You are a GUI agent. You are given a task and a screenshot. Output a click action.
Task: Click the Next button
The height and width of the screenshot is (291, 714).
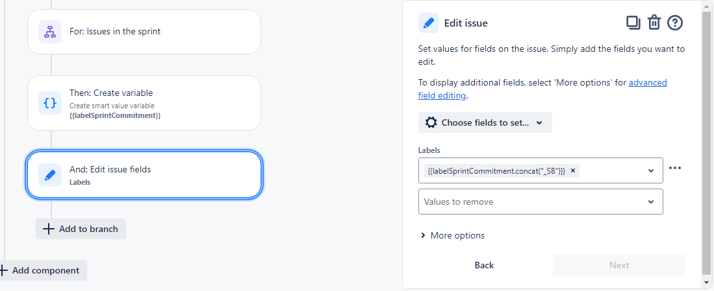click(619, 265)
